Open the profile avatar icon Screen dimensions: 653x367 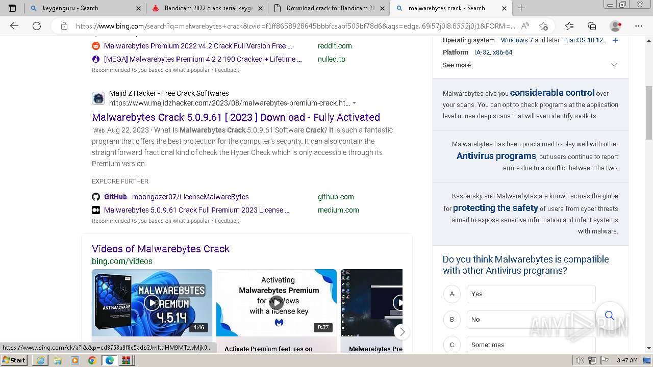616,26
